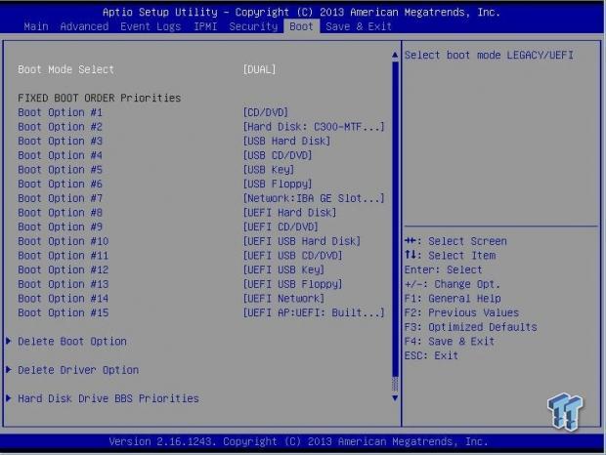Click the help text 'Select boot mode LEGACY/UEFI'

pyautogui.click(x=489, y=56)
